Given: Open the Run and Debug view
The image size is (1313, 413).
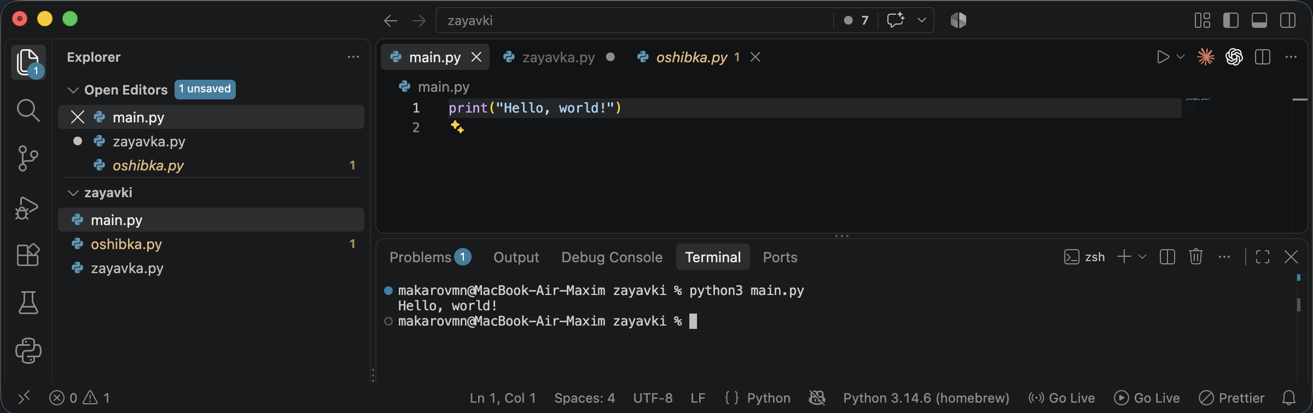Looking at the screenshot, I should pyautogui.click(x=27, y=208).
